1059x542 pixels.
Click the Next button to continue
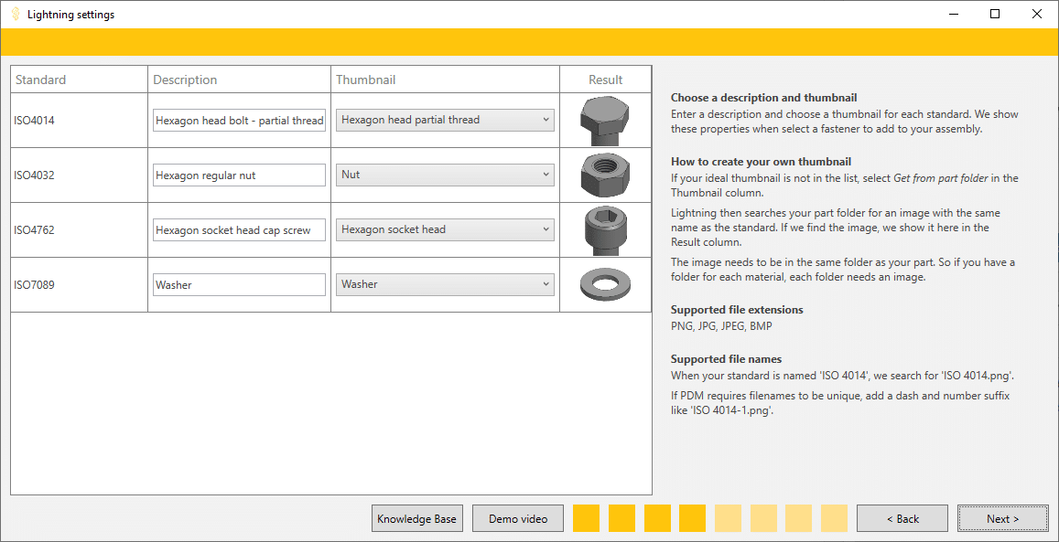pyautogui.click(x=1002, y=518)
